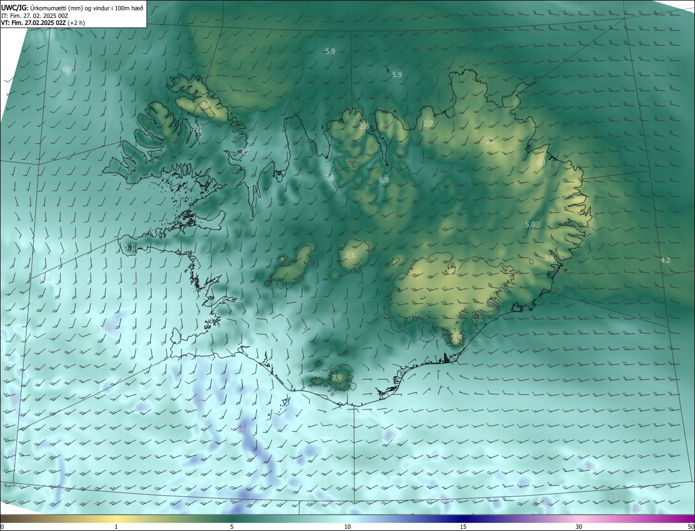Select the 2.7 value label on the map
Viewport: 695px width, 531px height.
coord(428,124)
